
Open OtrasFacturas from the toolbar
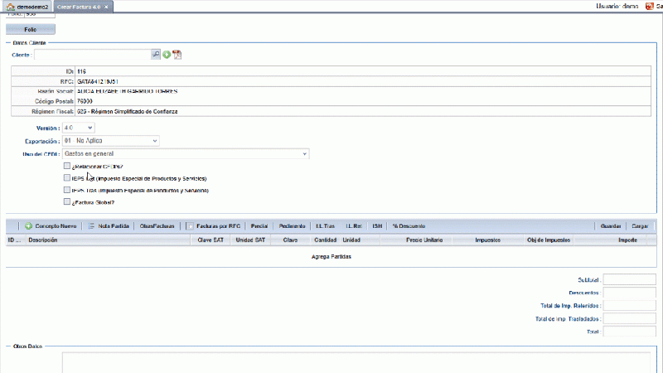pos(157,225)
